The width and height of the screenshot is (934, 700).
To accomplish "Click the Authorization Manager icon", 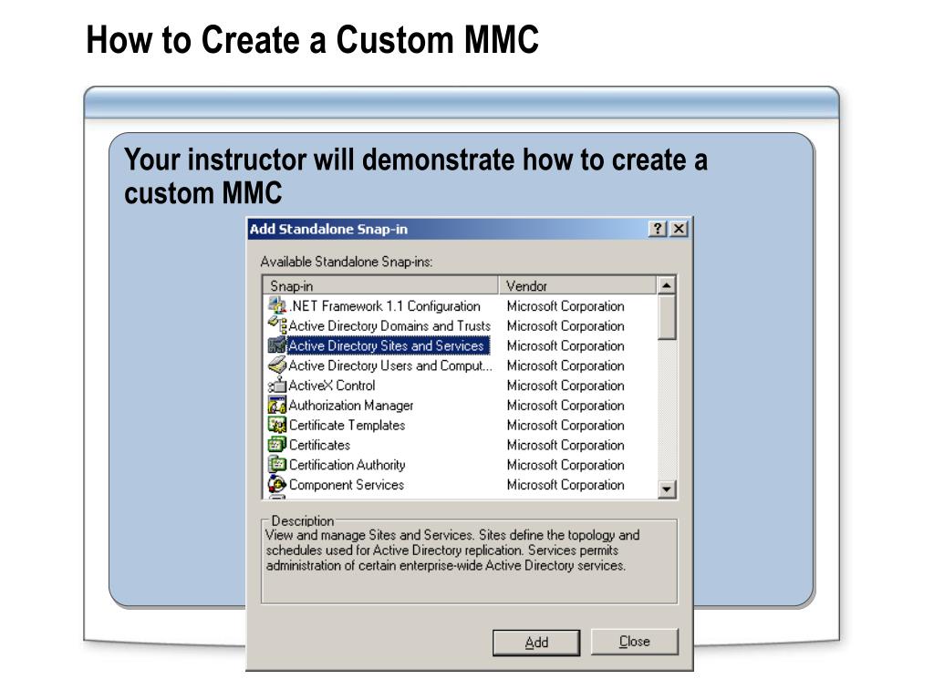I will coord(277,405).
